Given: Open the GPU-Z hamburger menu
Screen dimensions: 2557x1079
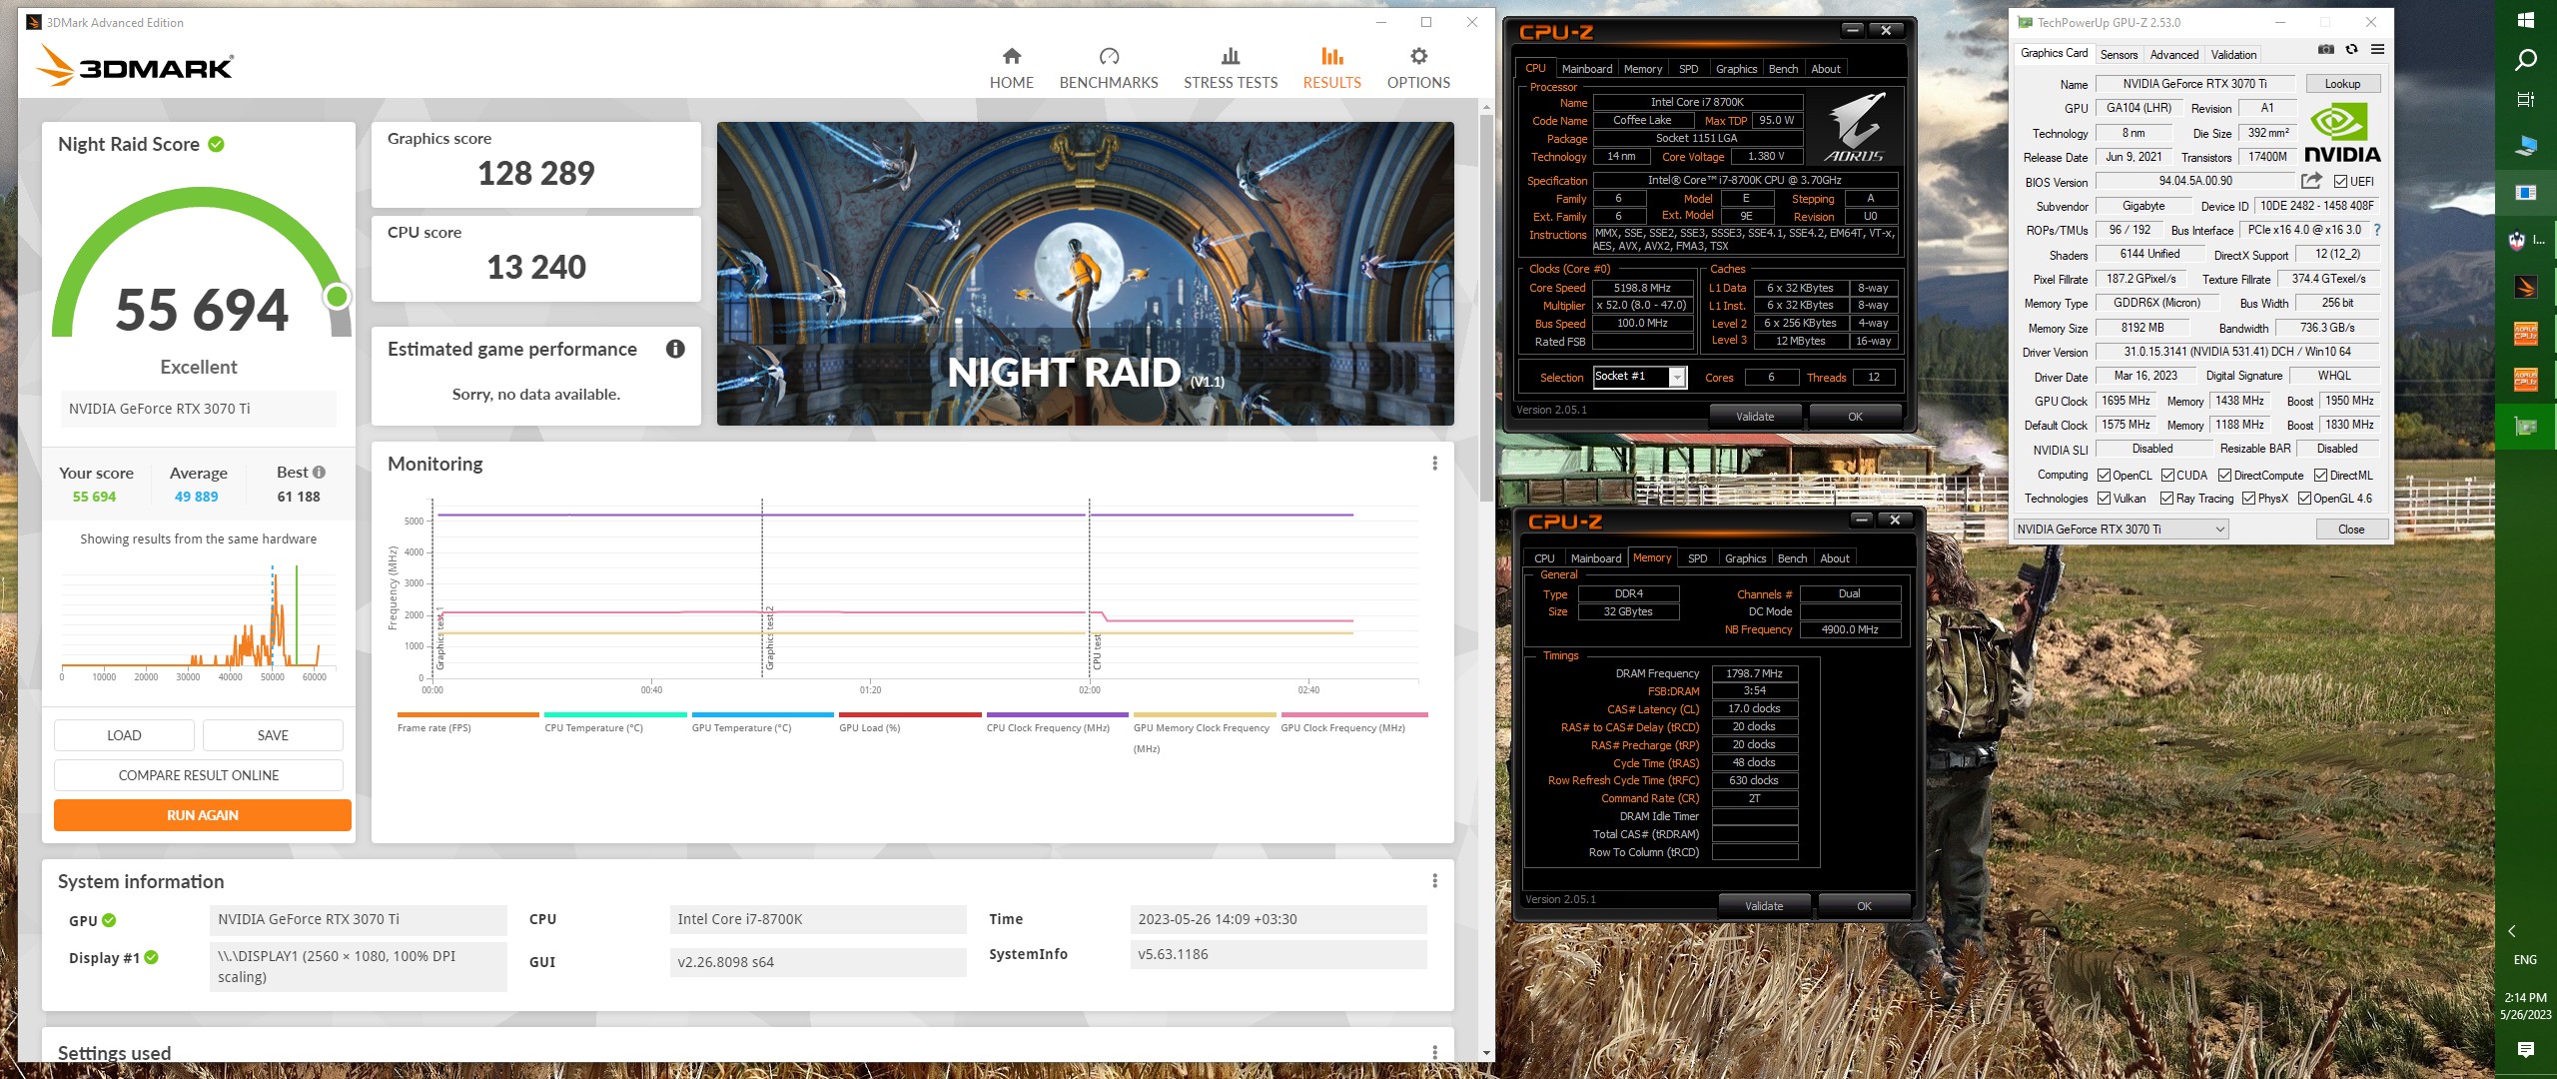Looking at the screenshot, I should (2377, 49).
